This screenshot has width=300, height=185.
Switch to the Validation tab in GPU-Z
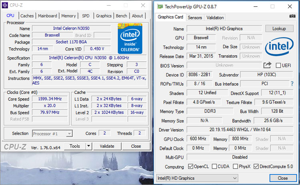pyautogui.click(x=215, y=18)
